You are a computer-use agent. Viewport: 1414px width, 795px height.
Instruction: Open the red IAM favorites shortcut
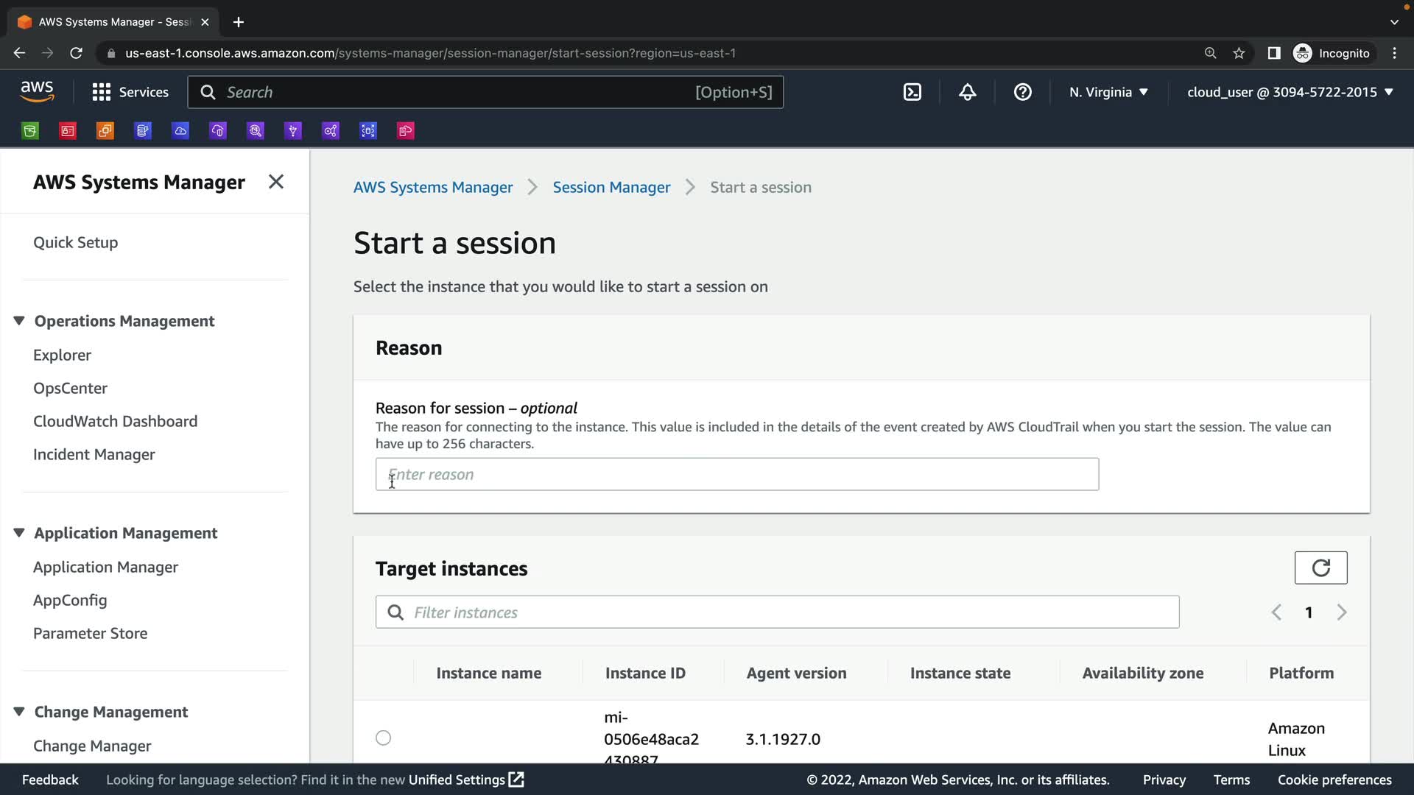[x=68, y=131]
